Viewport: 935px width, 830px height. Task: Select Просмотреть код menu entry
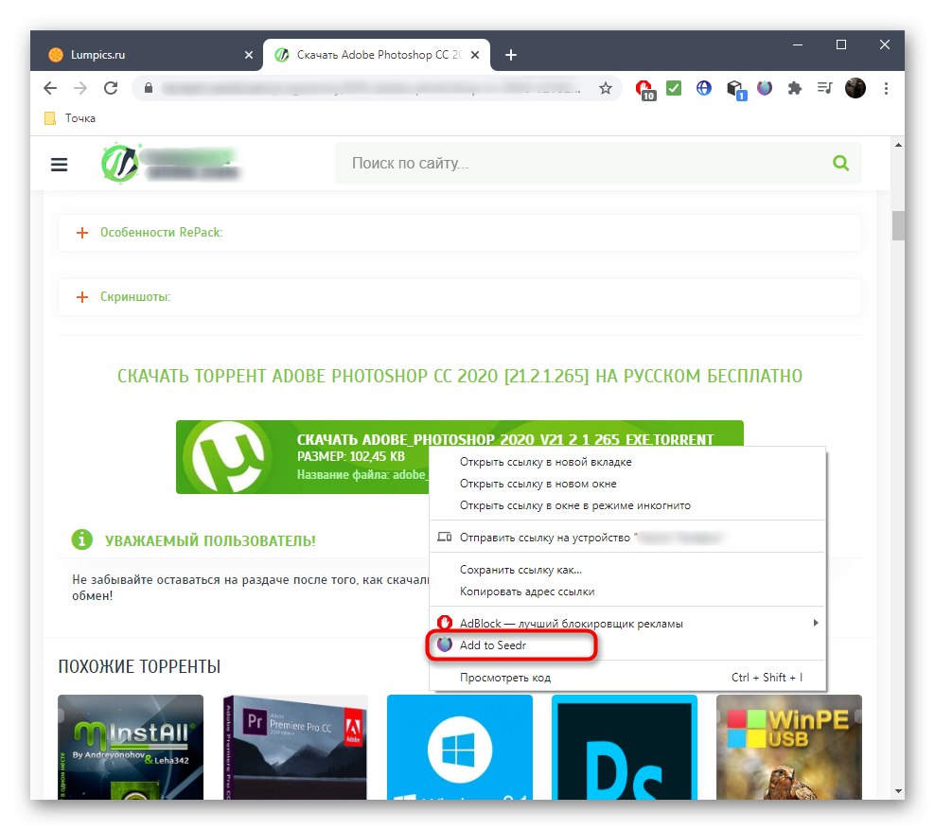point(627,678)
